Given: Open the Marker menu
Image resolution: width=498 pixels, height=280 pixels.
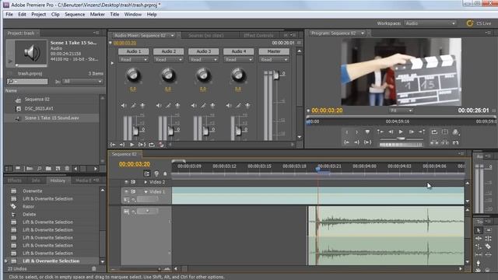Looking at the screenshot, I should tap(97, 14).
